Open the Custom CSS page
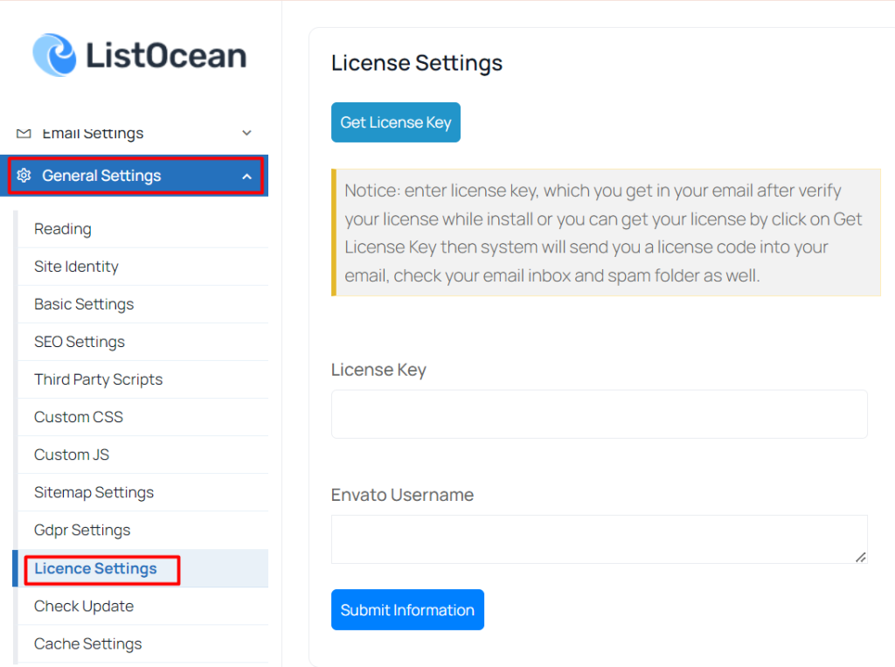This screenshot has width=895, height=667. (x=142, y=418)
